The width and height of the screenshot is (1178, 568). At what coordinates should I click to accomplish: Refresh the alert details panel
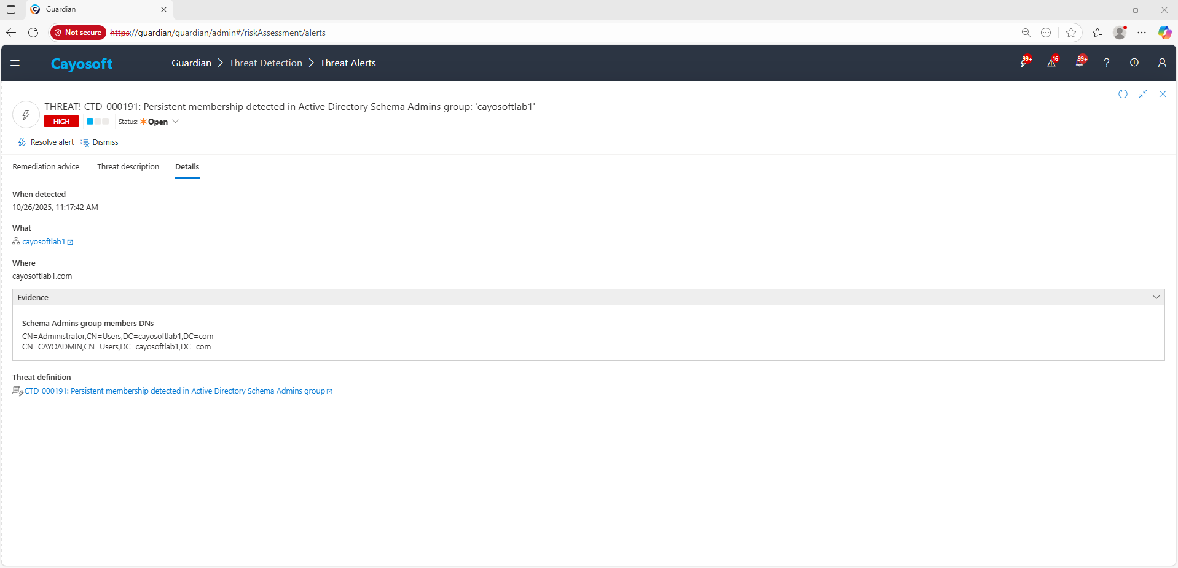(1123, 94)
